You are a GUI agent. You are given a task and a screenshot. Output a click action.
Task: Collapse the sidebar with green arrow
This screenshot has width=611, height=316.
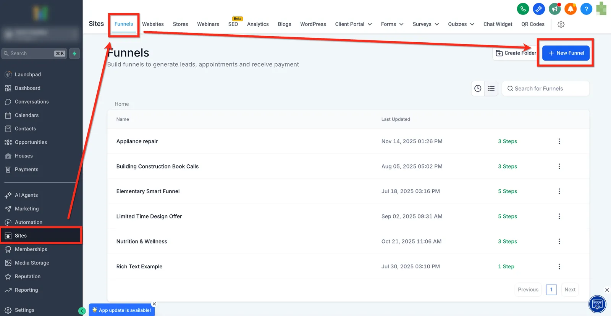(82, 311)
